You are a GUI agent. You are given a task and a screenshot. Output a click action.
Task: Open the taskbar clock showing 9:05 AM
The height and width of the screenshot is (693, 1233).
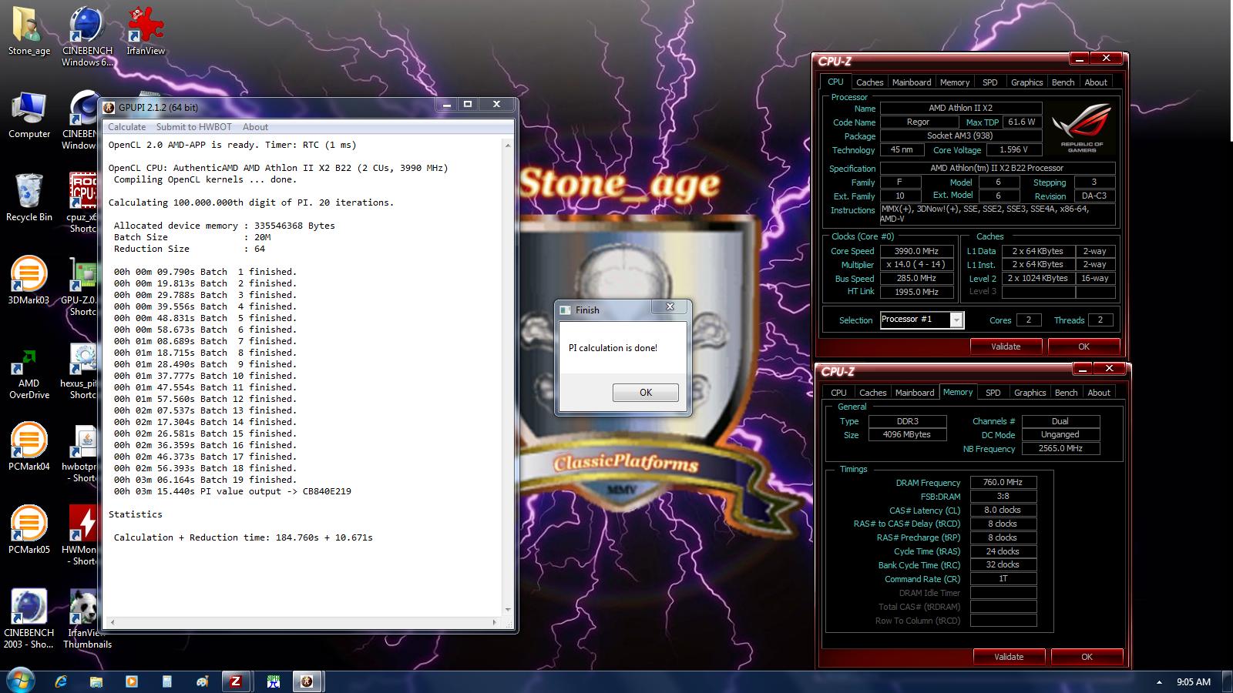[1194, 681]
